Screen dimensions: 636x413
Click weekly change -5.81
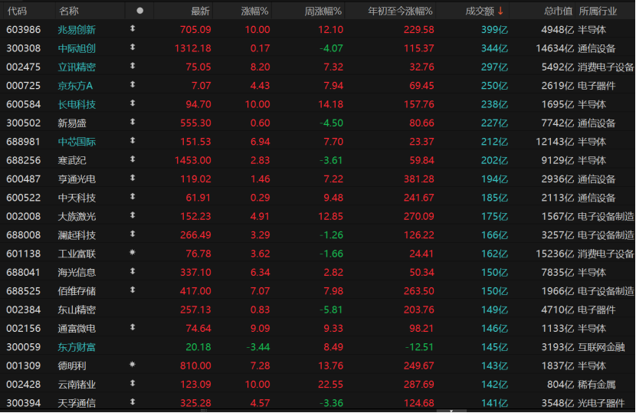(331, 310)
